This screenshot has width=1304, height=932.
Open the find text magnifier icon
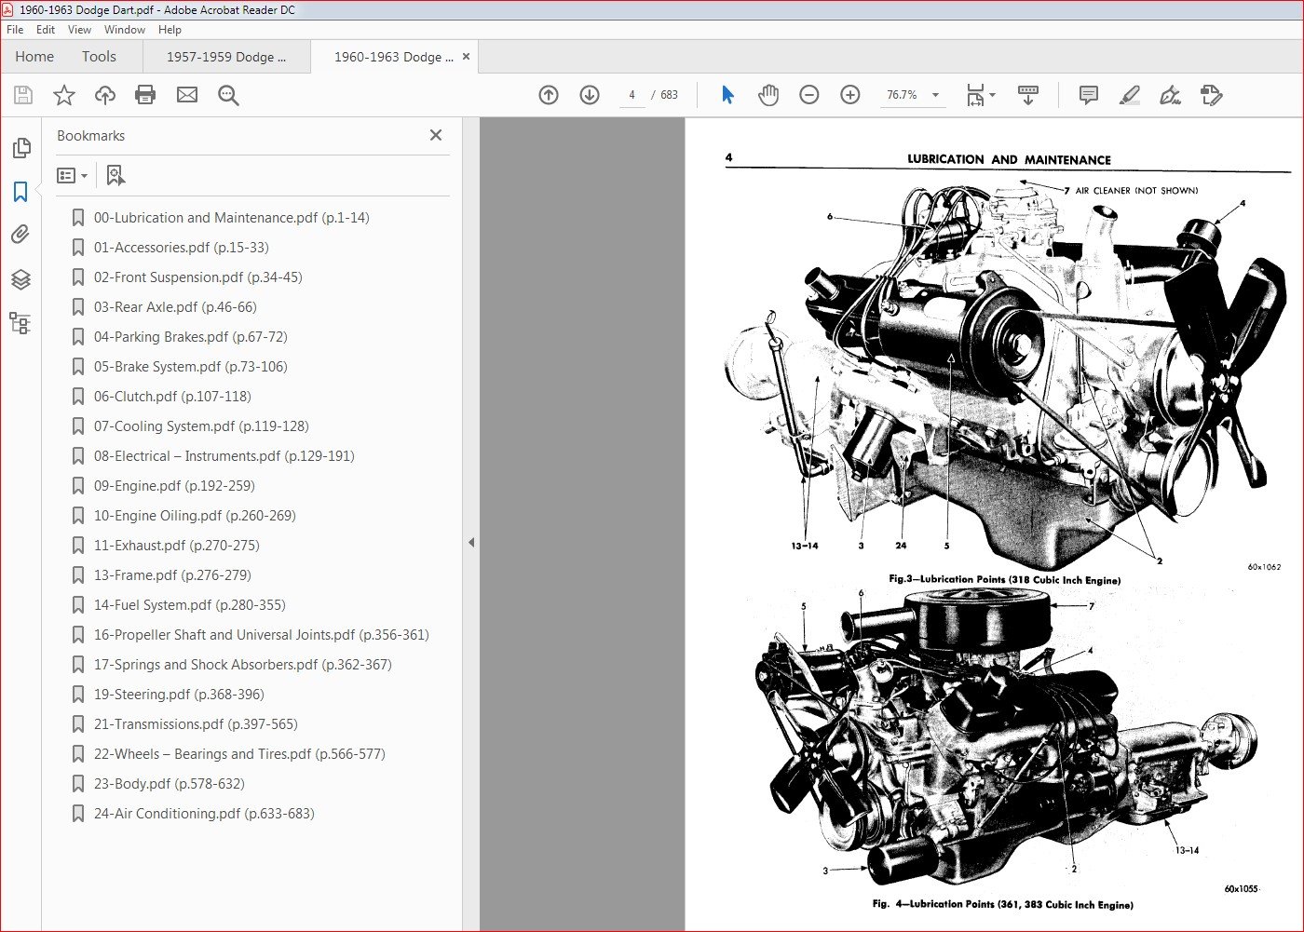pos(228,95)
